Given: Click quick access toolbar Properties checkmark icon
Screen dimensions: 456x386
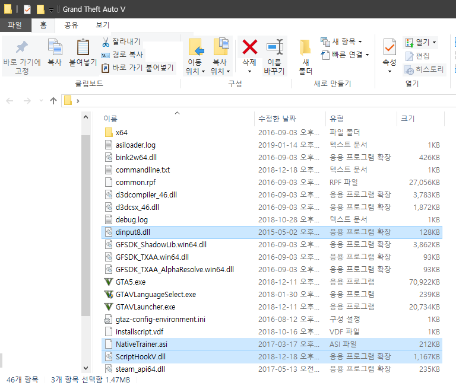Looking at the screenshot, I should (27, 9).
